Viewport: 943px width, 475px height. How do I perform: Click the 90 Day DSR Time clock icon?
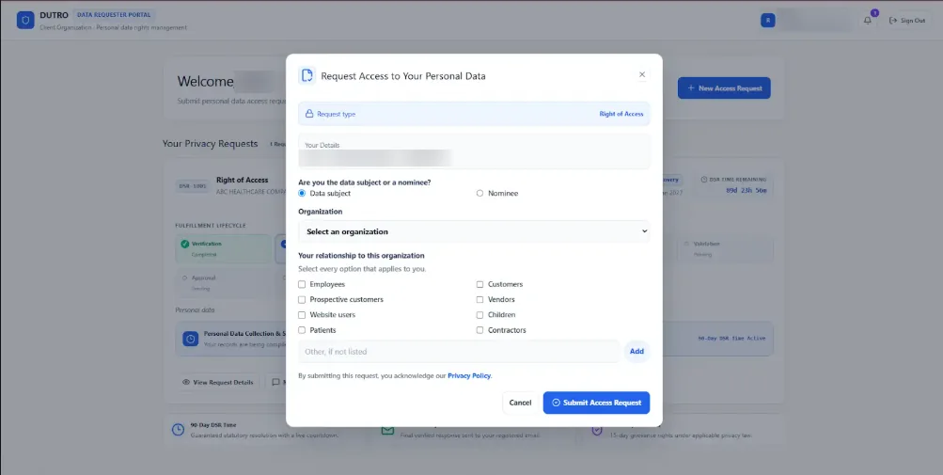pos(178,429)
